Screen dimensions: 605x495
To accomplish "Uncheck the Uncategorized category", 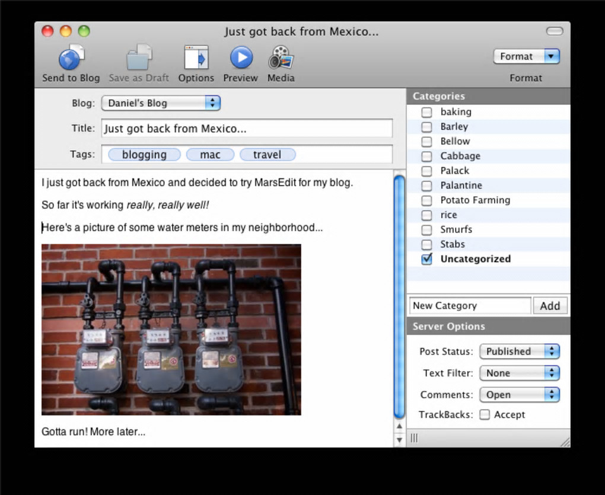I will [426, 259].
